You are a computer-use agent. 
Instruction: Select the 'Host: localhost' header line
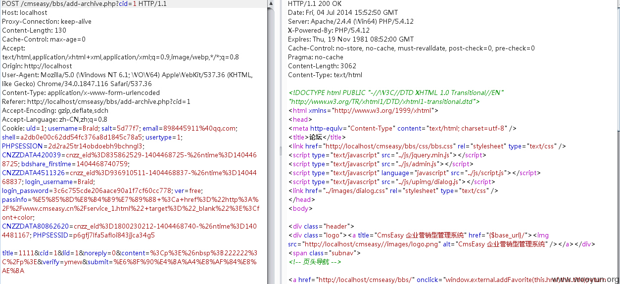pyautogui.click(x=24, y=12)
